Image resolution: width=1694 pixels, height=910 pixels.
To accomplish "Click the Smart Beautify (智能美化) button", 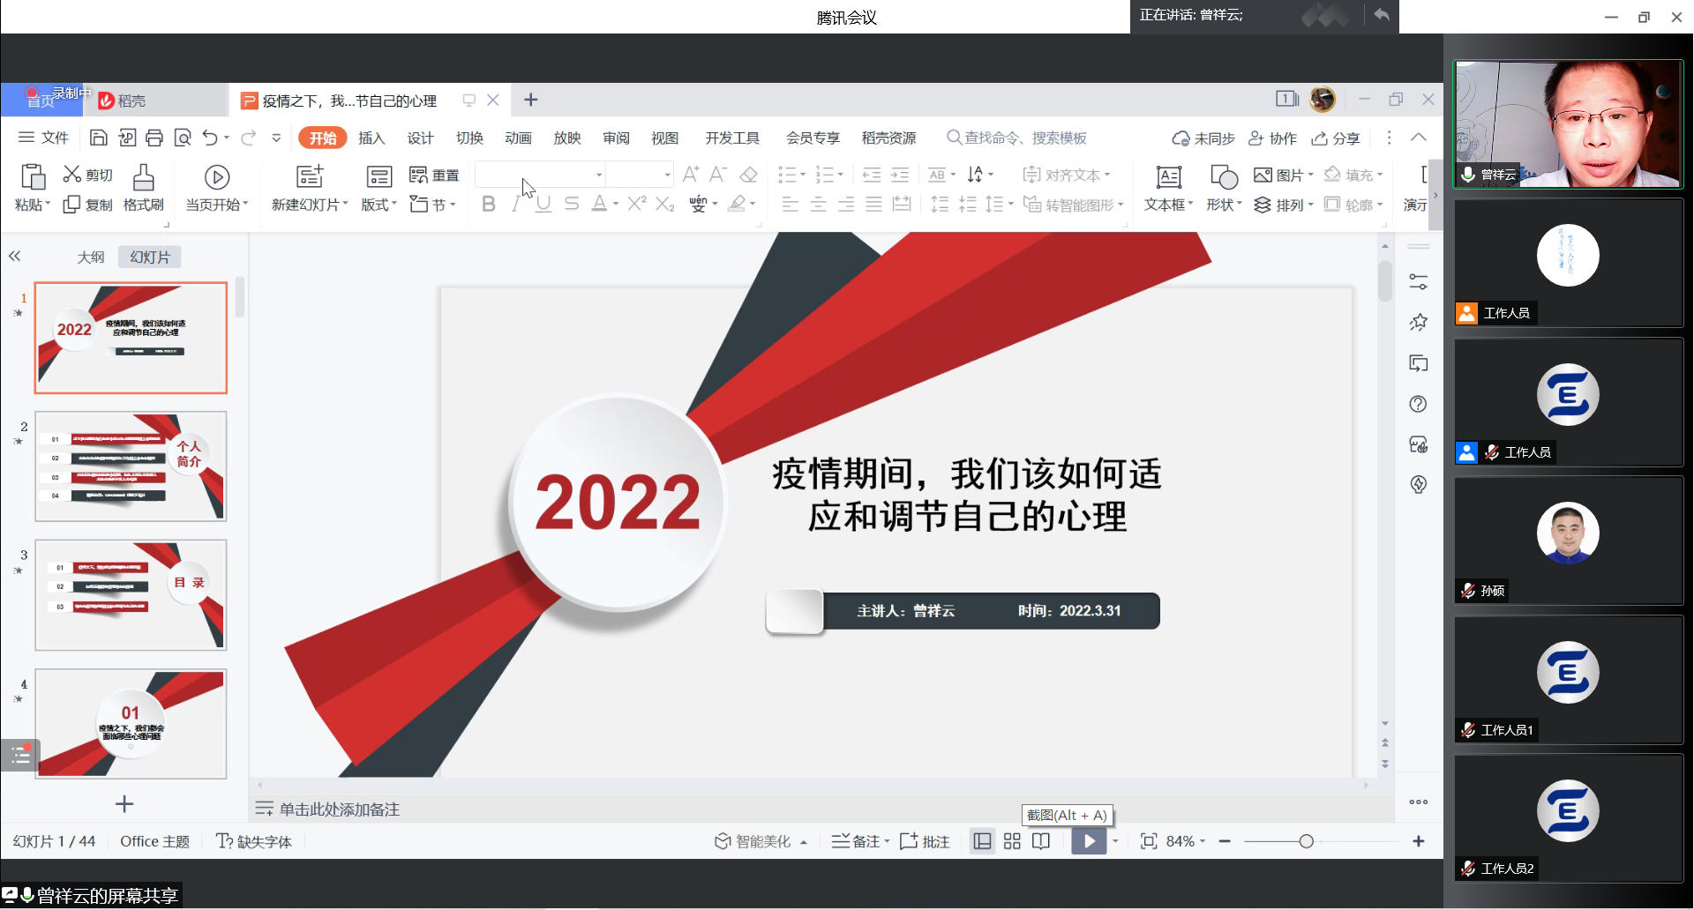I will 753,841.
